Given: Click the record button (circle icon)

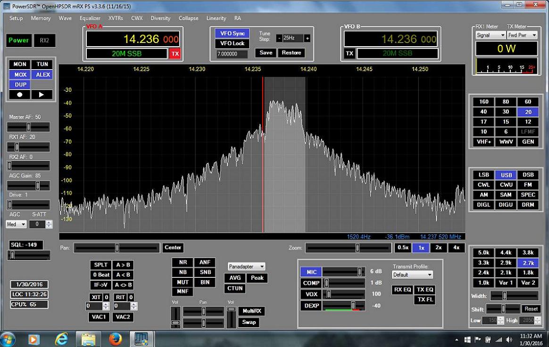Looking at the screenshot, I should point(20,95).
